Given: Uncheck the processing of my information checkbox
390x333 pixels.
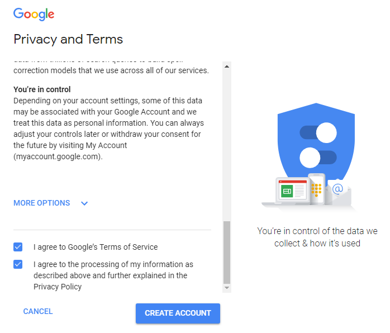Looking at the screenshot, I should (18, 264).
